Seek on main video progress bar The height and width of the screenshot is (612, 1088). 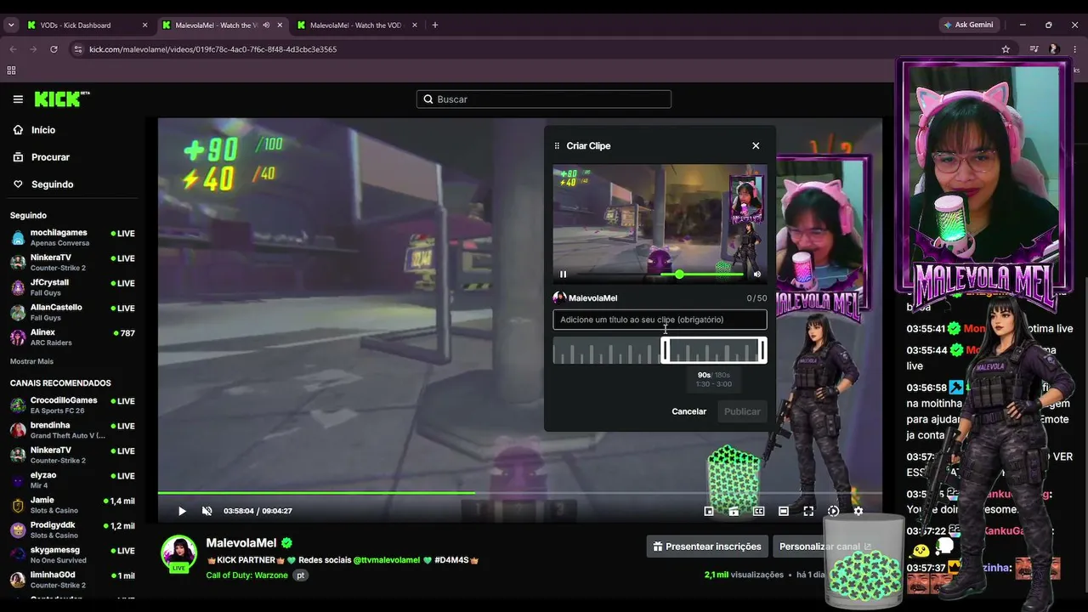pos(519,492)
